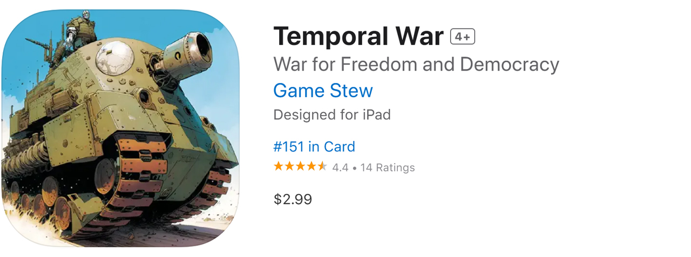This screenshot has height=257, width=691.
Task: Click the 4.4 average rating number
Action: click(x=340, y=168)
